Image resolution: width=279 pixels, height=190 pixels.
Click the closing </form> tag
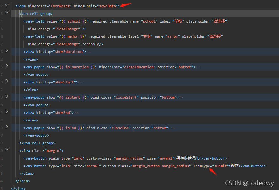click(23, 181)
